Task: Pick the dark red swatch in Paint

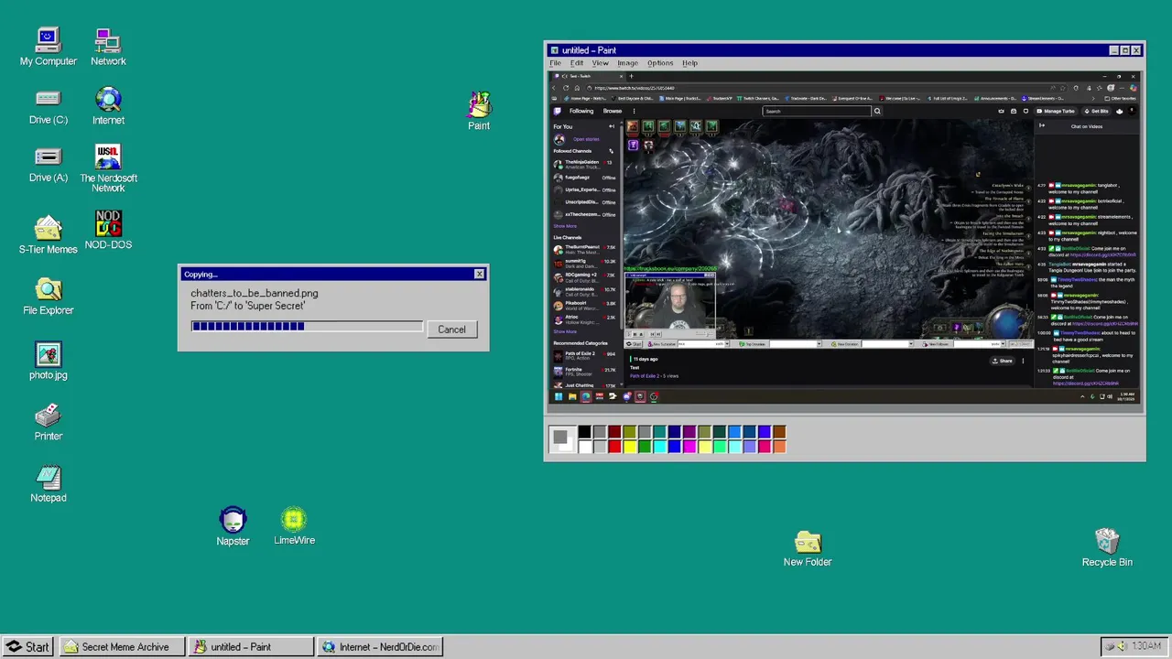Action: pos(614,432)
